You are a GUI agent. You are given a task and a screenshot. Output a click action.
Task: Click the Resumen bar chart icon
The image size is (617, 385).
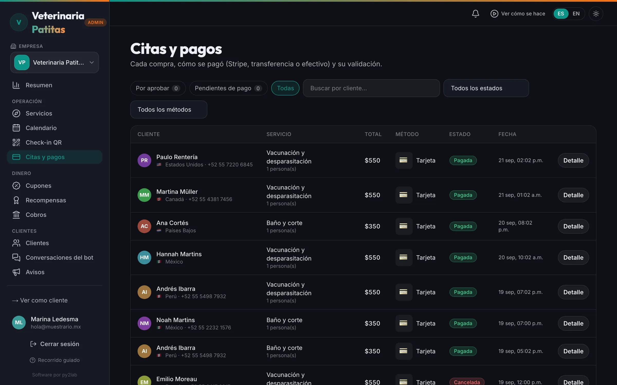pyautogui.click(x=16, y=85)
